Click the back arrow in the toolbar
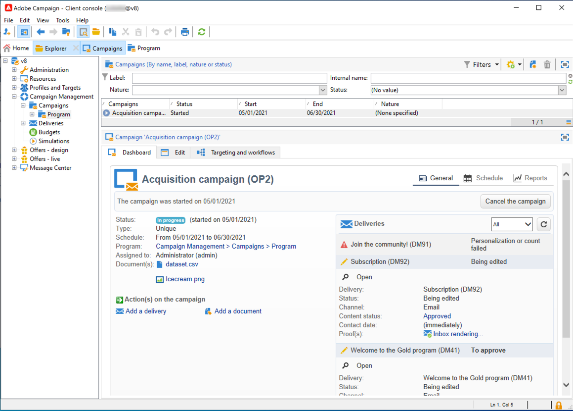Screen dimensions: 573x411 [x=41, y=32]
